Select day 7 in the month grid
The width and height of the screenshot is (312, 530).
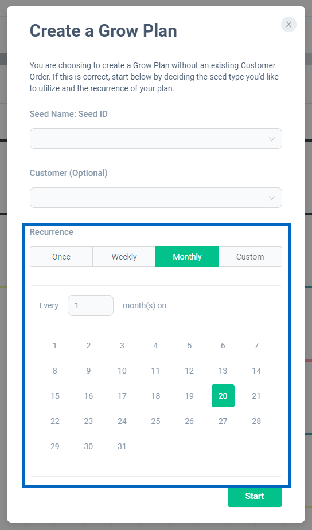256,346
